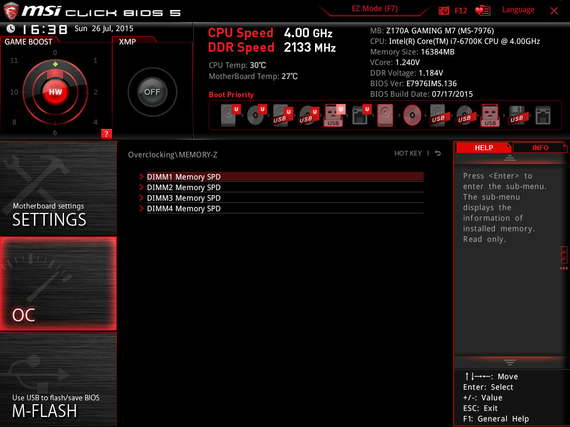This screenshot has width=570, height=427.
Task: Select the UEFI USB CD/DVD boot icon
Action: click(x=309, y=115)
